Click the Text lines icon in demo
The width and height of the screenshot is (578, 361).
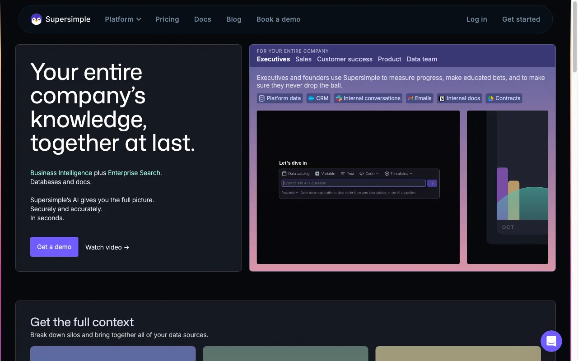(343, 174)
